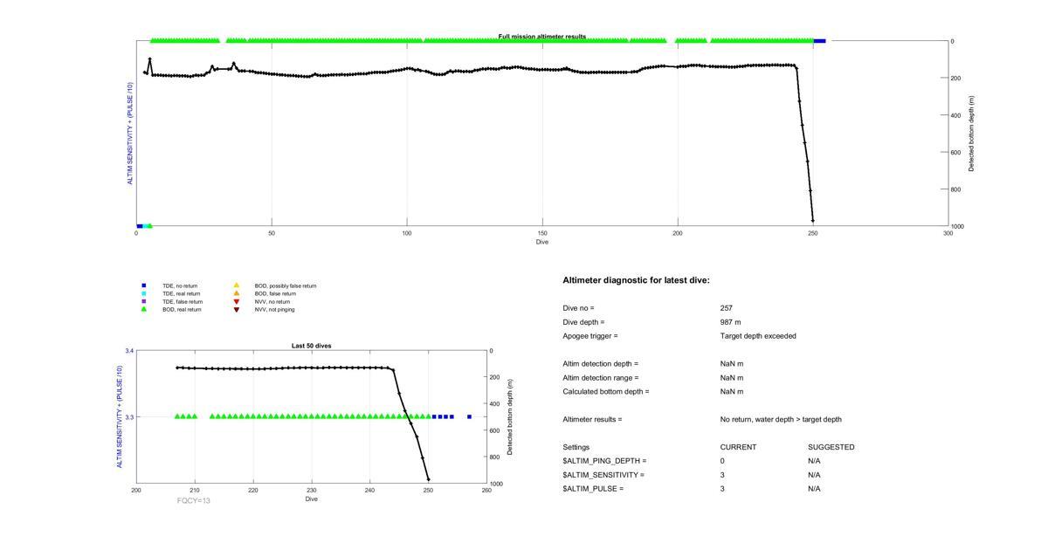Click the "Settings" column header
The width and height of the screenshot is (1048, 543).
click(576, 448)
